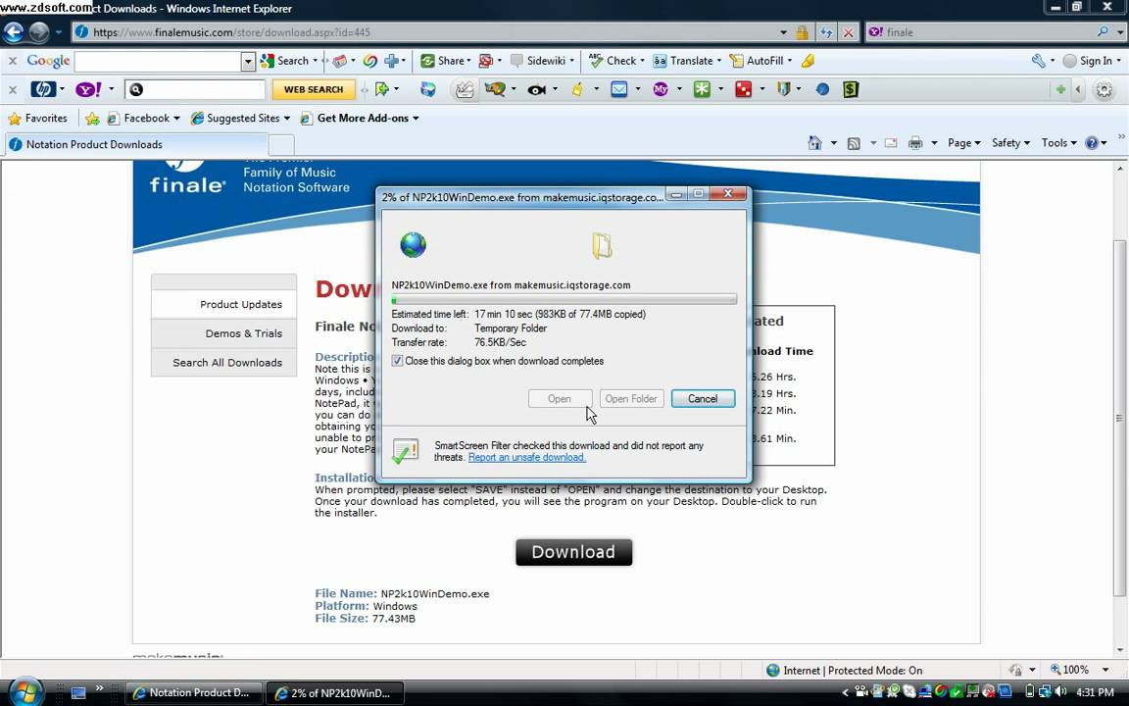Open Print options dropdown arrow
Image resolution: width=1129 pixels, height=706 pixels.
(934, 143)
